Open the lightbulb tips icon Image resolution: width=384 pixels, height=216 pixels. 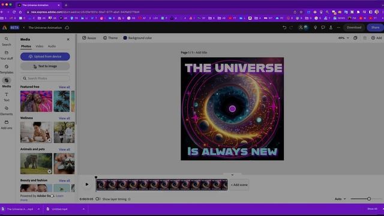point(316,28)
